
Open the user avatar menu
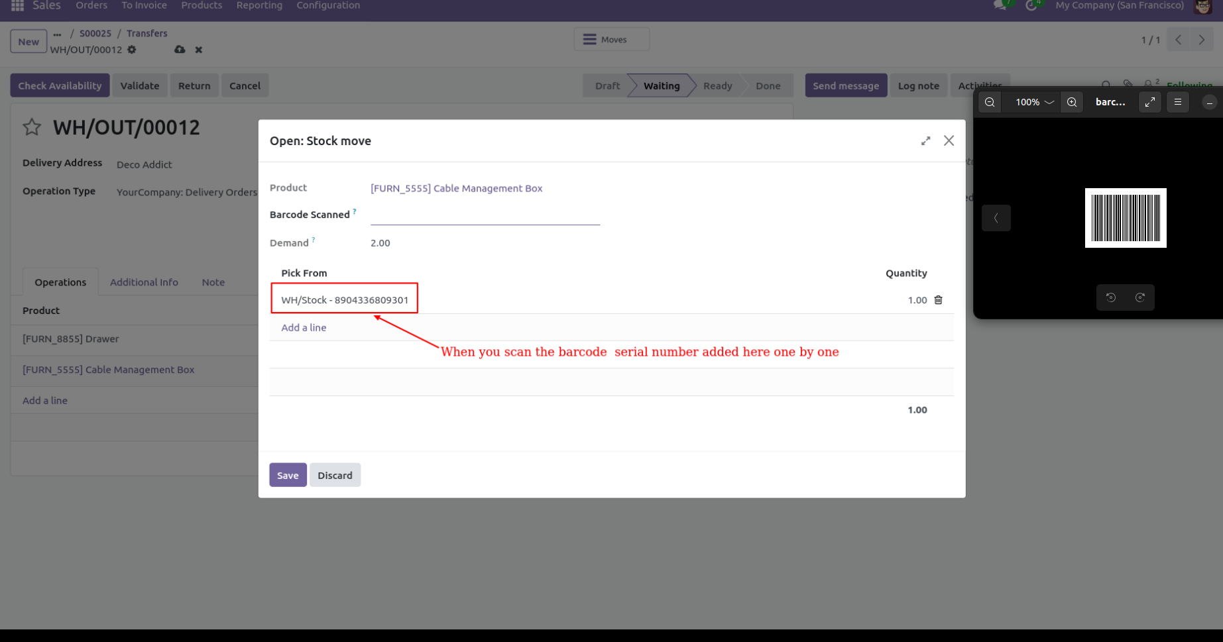click(x=1203, y=6)
